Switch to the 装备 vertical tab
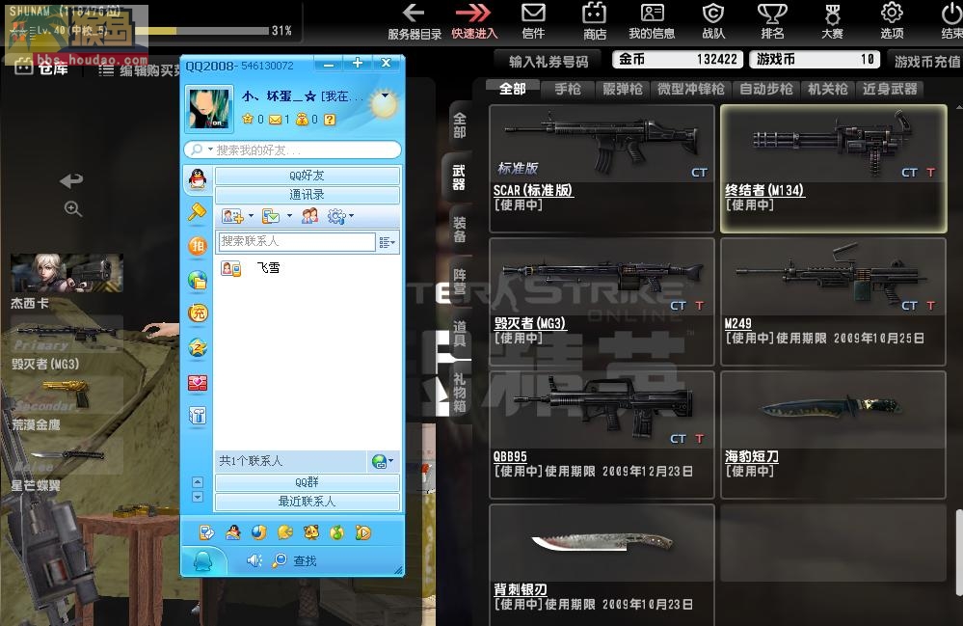This screenshot has width=963, height=626. coord(460,230)
